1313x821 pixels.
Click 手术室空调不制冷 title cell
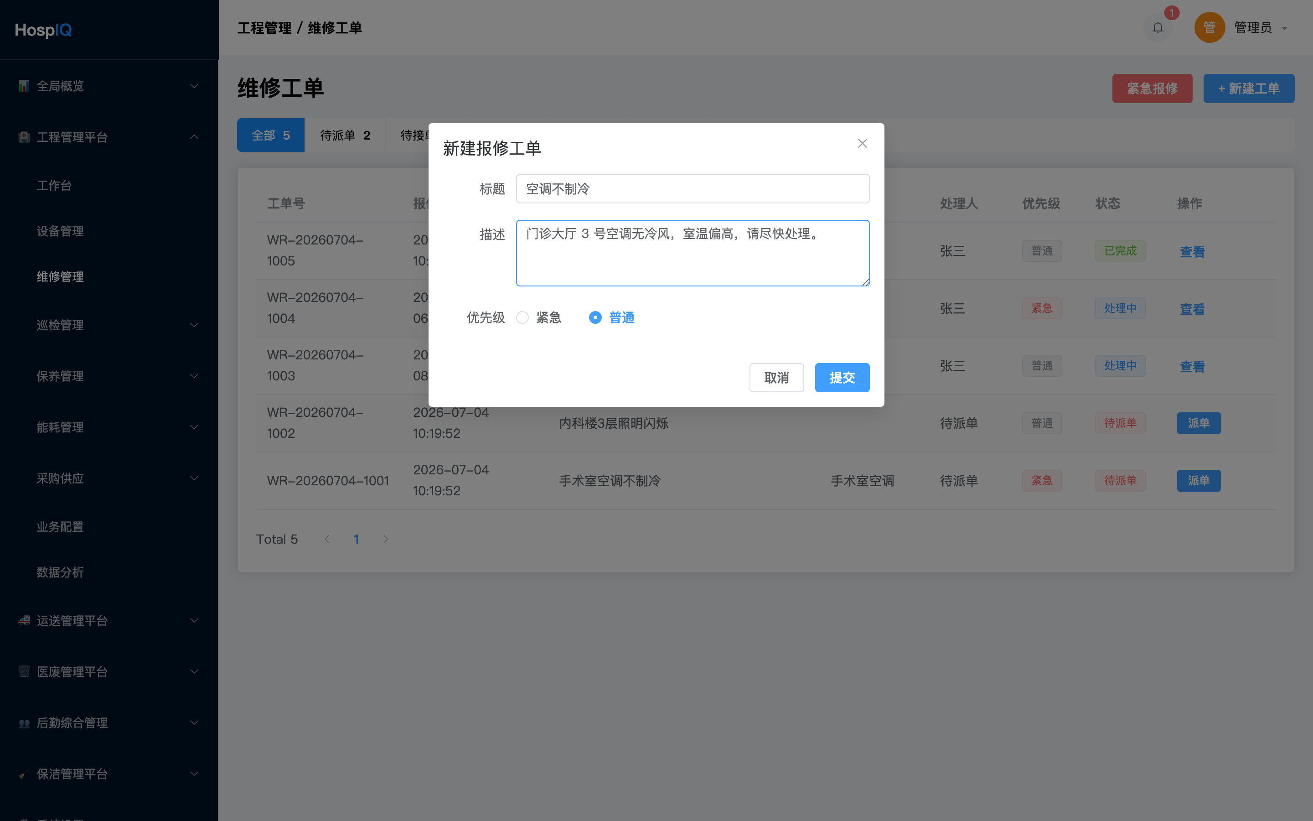[x=610, y=481]
